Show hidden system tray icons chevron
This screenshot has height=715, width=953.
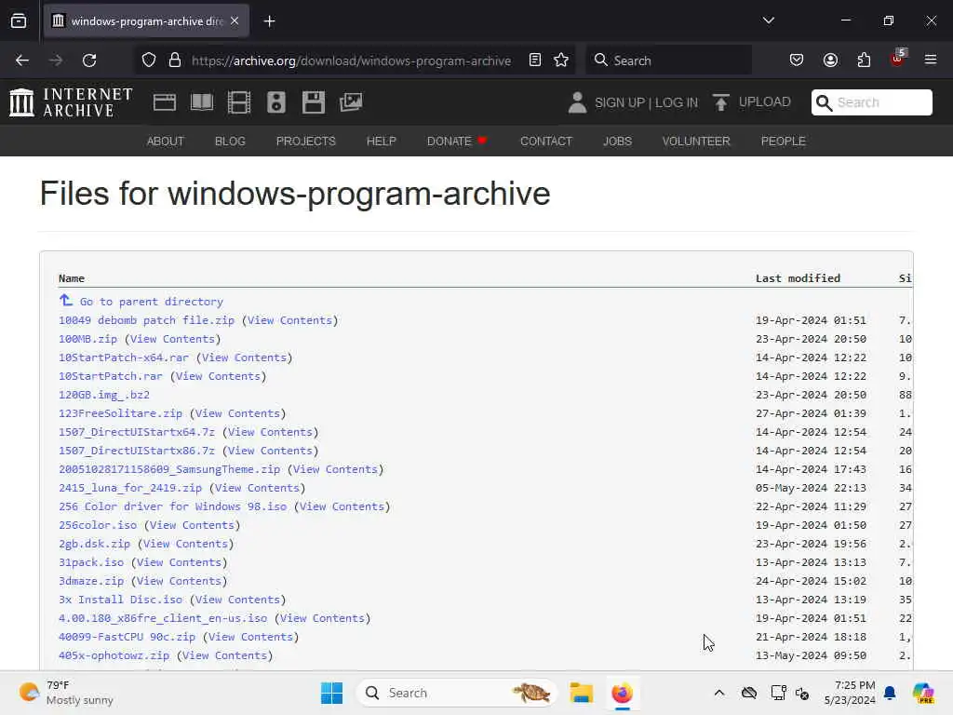point(719,693)
